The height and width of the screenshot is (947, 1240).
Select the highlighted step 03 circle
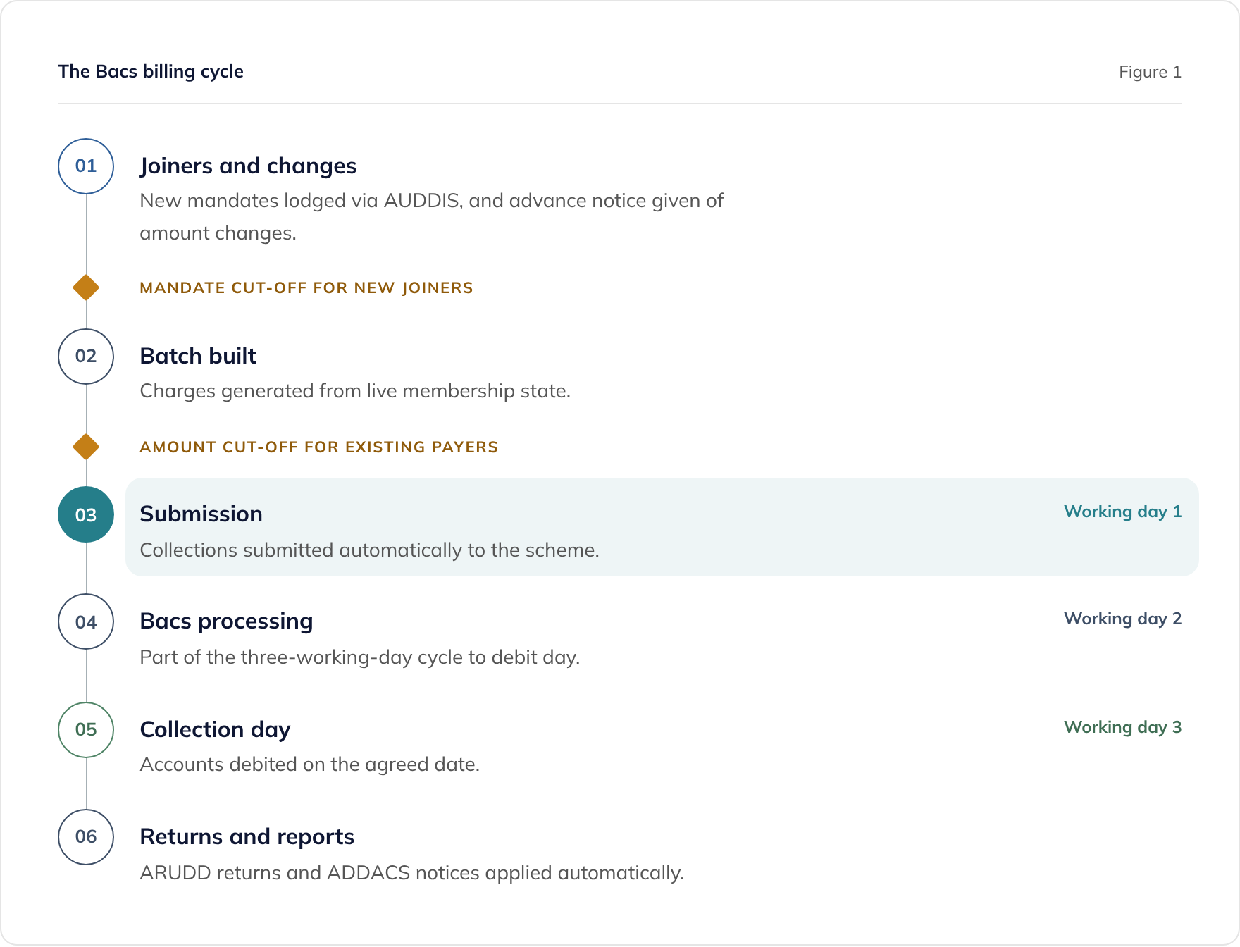(86, 514)
